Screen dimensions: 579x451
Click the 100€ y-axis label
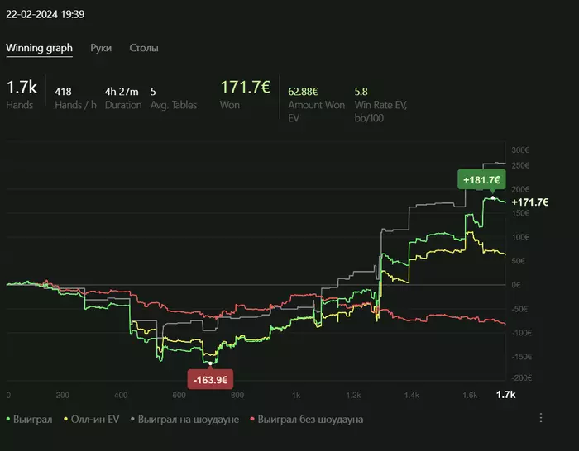point(520,237)
